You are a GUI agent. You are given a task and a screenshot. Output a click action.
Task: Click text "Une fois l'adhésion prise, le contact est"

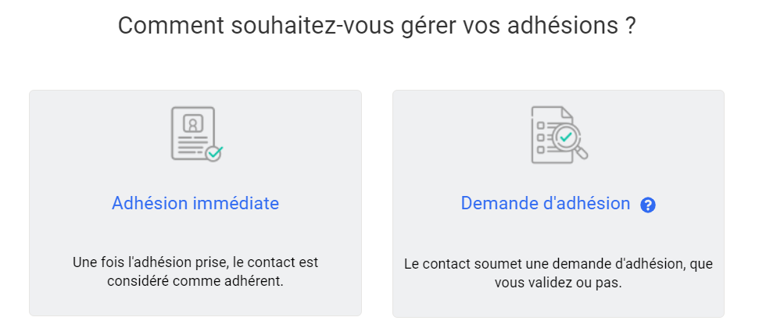[195, 262]
